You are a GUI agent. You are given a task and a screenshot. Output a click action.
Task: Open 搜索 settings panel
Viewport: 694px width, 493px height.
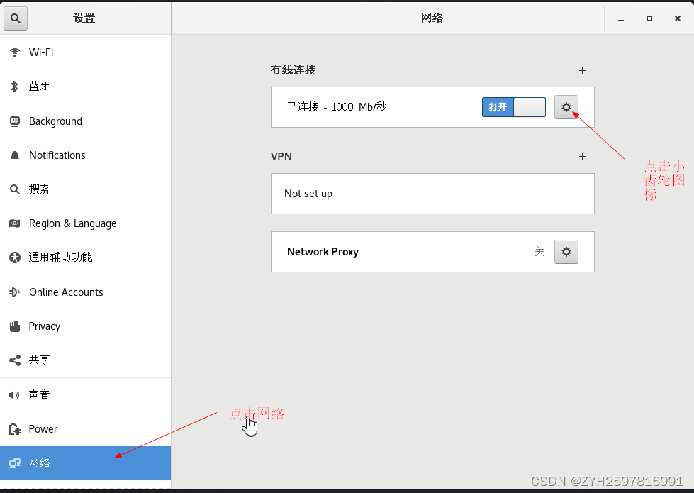coord(86,189)
